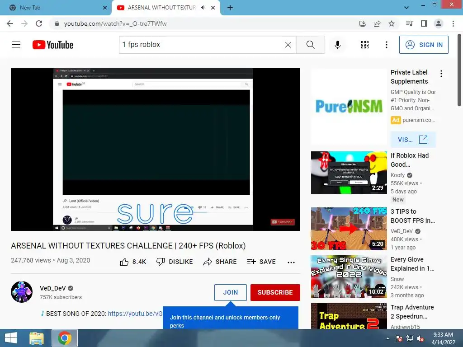Click the main video player
463x347 pixels.
(156, 149)
